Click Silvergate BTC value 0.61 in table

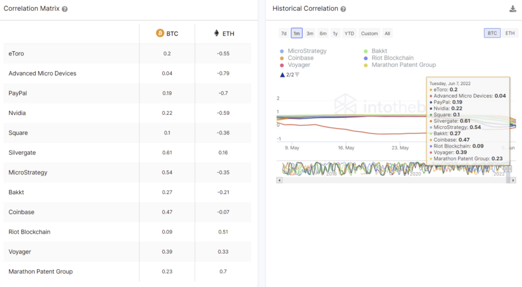coord(167,152)
